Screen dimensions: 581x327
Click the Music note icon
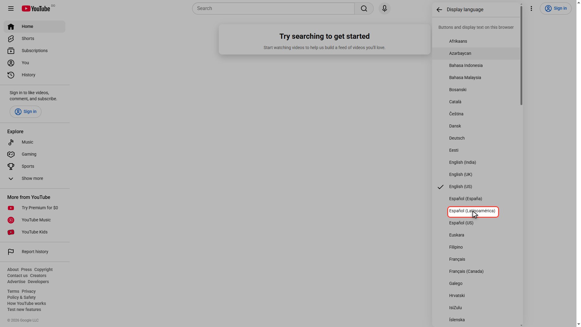(x=11, y=142)
